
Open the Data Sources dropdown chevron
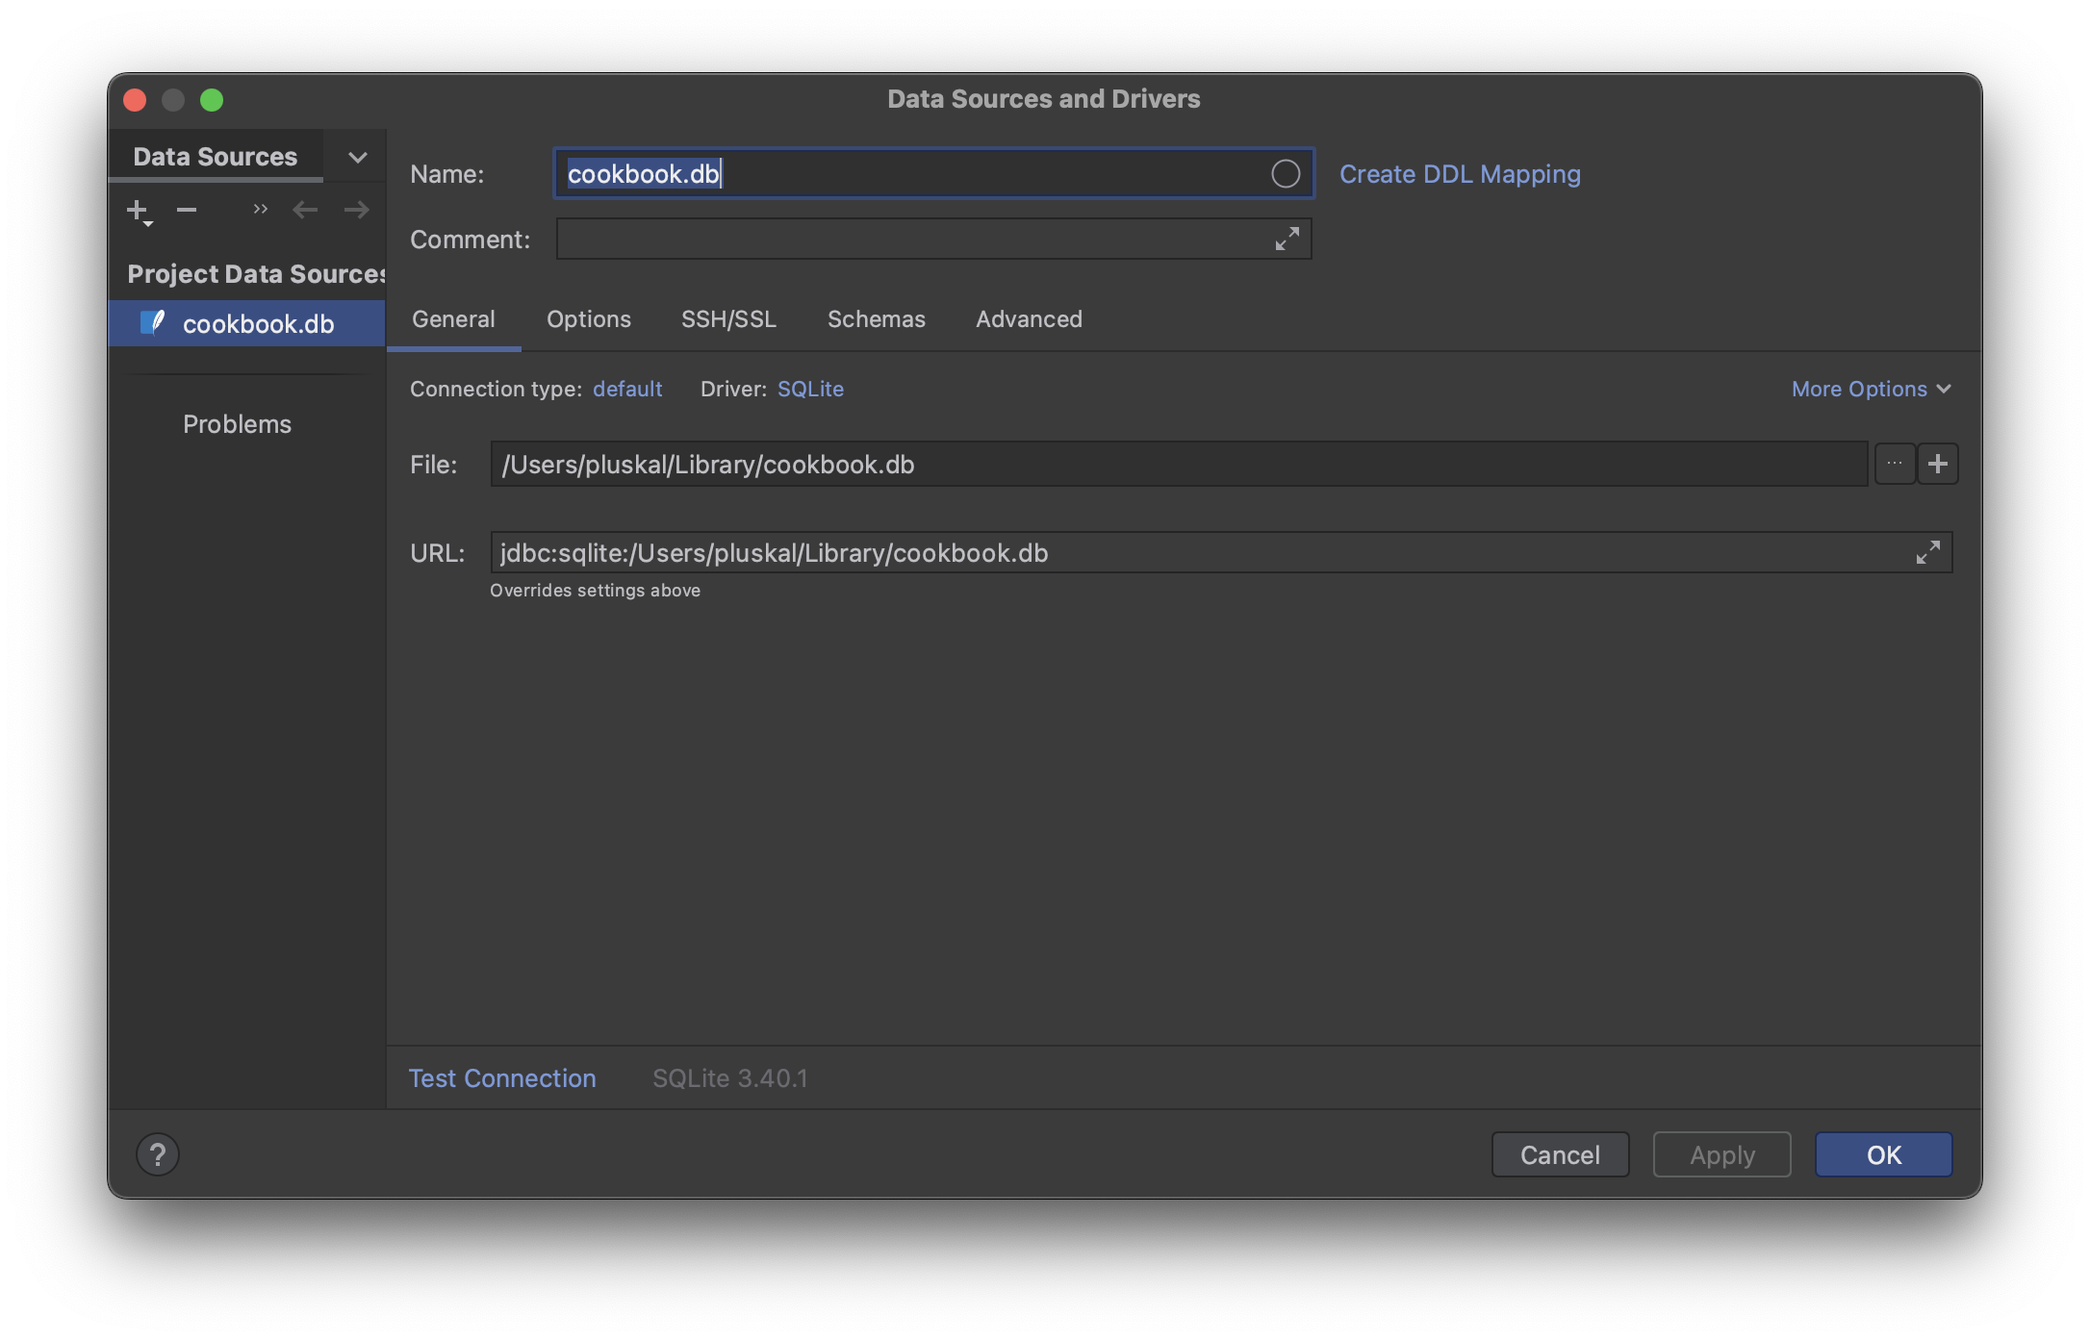click(x=357, y=157)
